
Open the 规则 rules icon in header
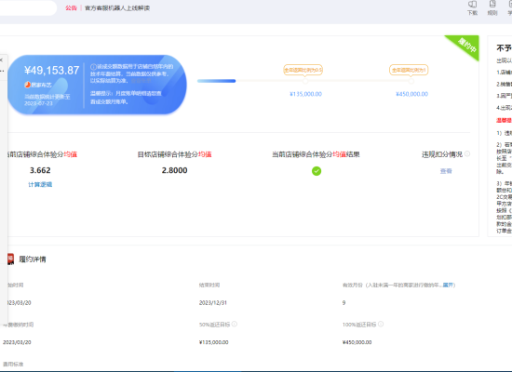(492, 5)
